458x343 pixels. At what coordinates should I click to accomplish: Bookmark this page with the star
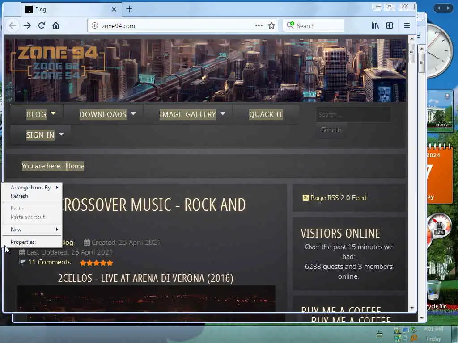[x=271, y=25]
